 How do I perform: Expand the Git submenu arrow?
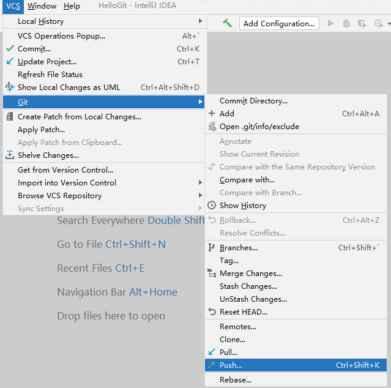200,102
